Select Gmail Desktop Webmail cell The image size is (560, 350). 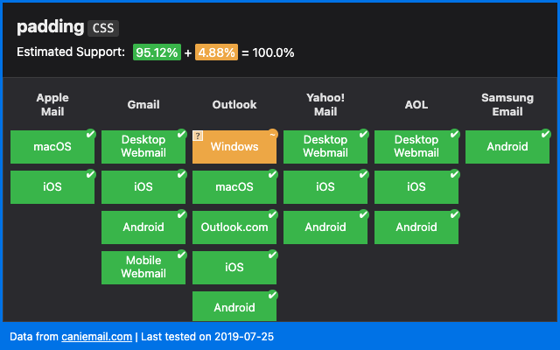143,147
